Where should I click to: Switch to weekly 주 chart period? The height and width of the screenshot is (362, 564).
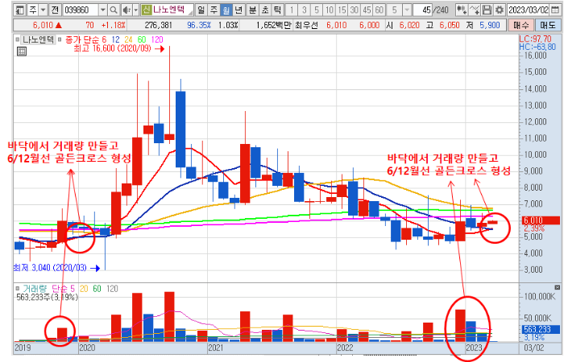click(214, 10)
